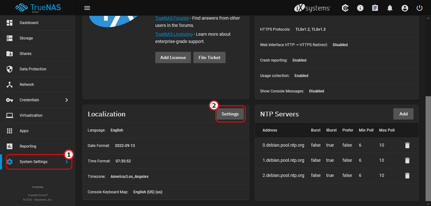This screenshot has height=206, width=431.
Task: Click the Prefer column header
Action: (347, 131)
